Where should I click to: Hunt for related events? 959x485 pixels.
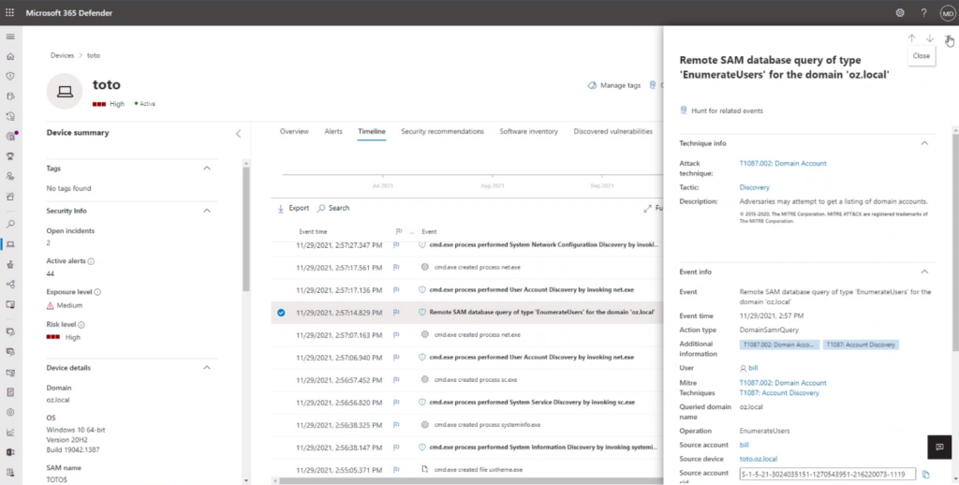[721, 110]
